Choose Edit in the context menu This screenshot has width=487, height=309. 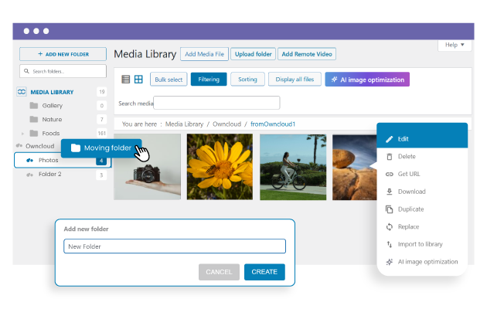422,139
